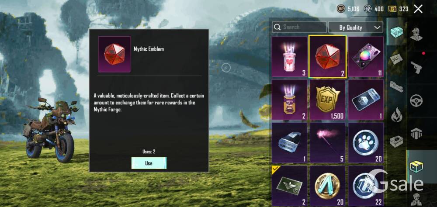Expand the By Quality sort dropdown
437x207 pixels.
tap(356, 28)
